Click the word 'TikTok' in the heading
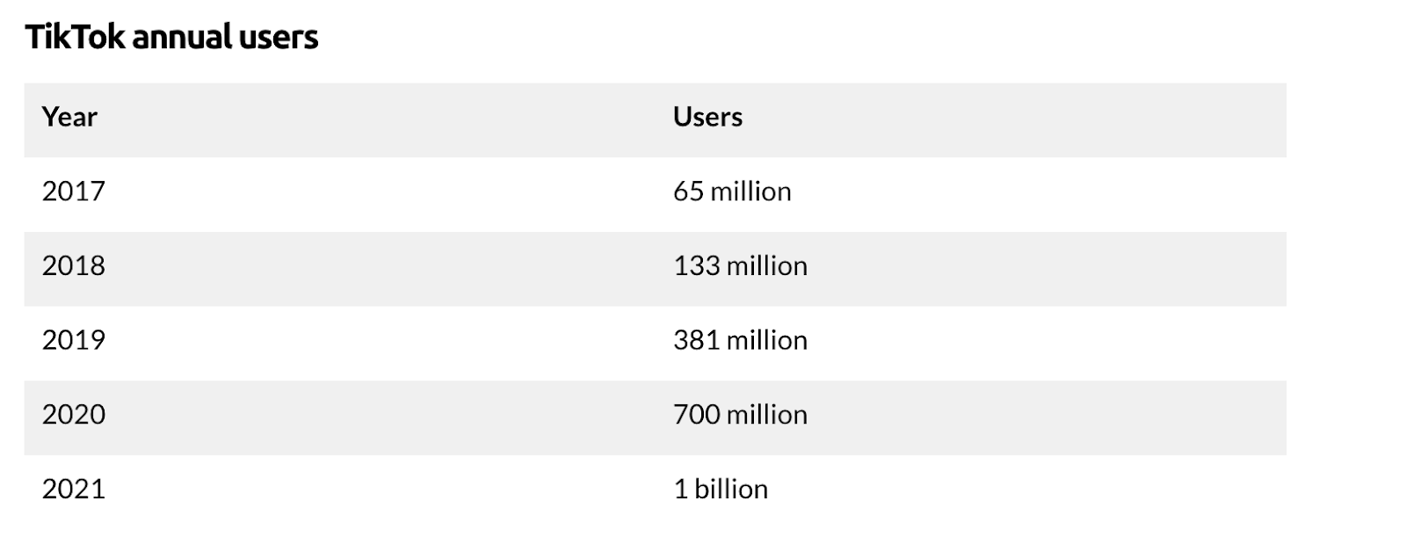Image resolution: width=1406 pixels, height=559 pixels. click(76, 37)
